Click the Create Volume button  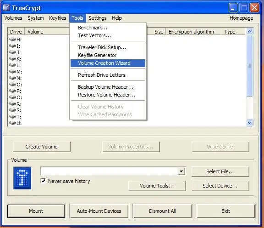pyautogui.click(x=41, y=147)
